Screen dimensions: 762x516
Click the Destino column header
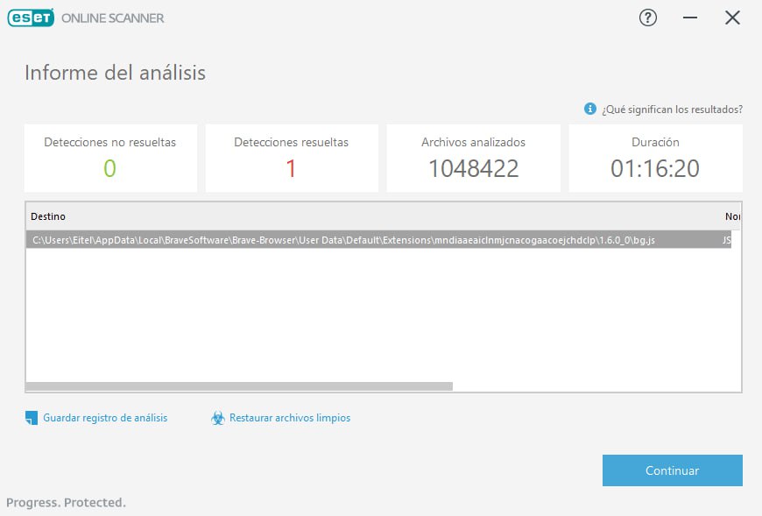[47, 216]
